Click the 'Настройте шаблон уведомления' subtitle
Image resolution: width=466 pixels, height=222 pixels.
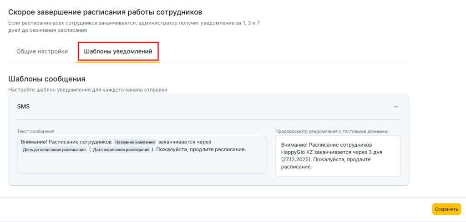pos(88,89)
